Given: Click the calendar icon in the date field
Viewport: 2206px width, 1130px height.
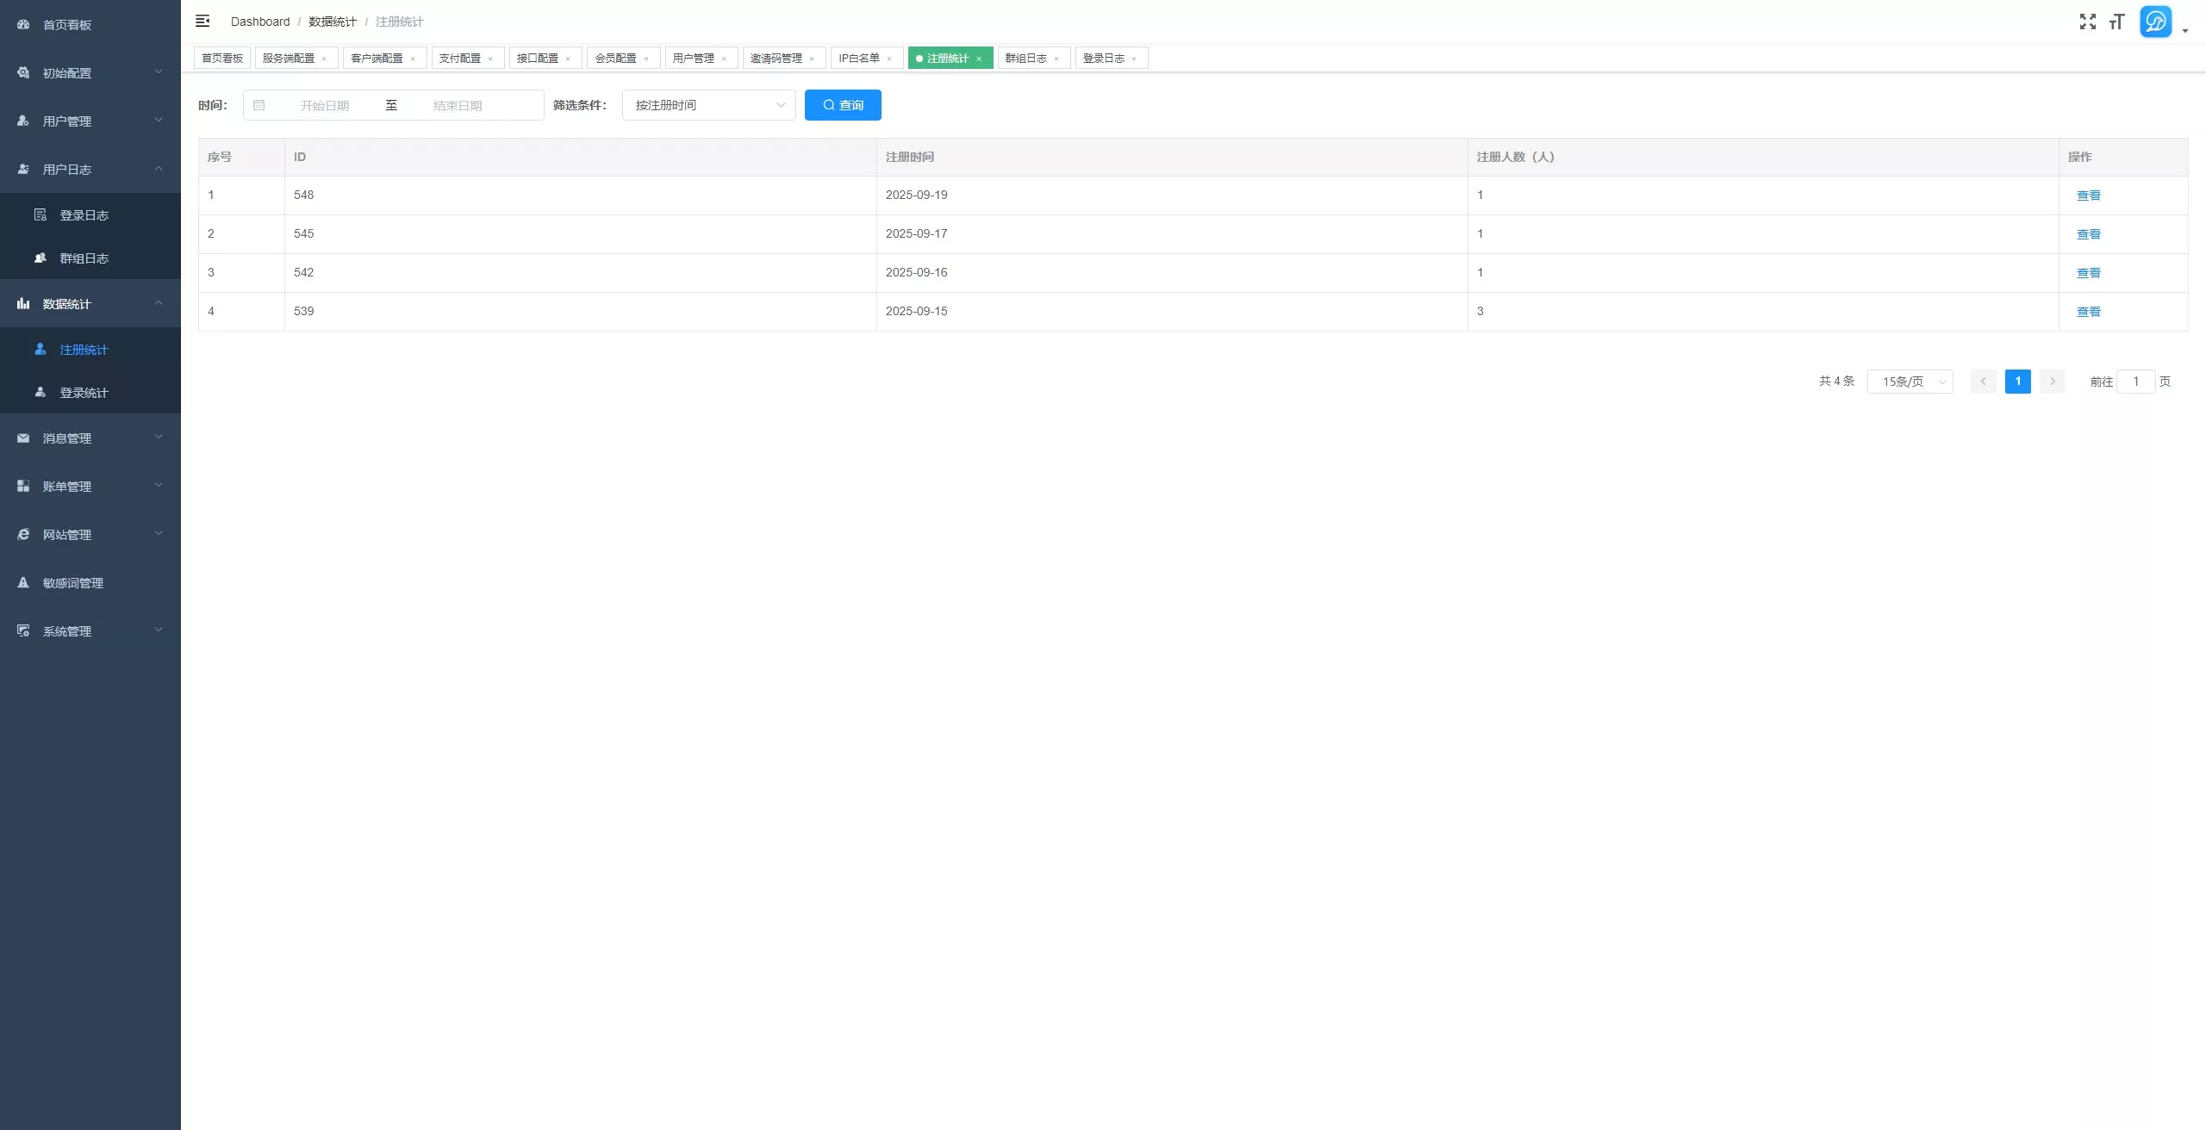Looking at the screenshot, I should coord(259,105).
